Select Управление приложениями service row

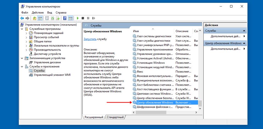pos(165,50)
